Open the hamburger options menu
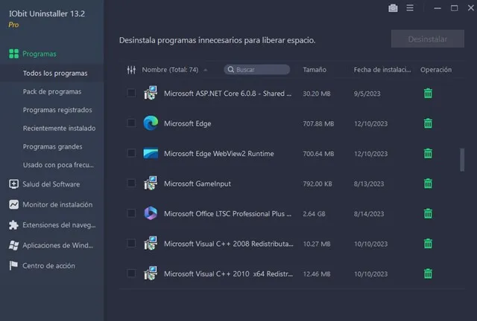Viewport: 477px width, 321px height. click(410, 8)
